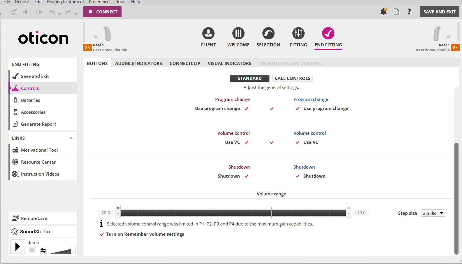Screen dimensions: 462x264
Task: Switch to the Visual Indicators tab
Action: click(x=229, y=63)
